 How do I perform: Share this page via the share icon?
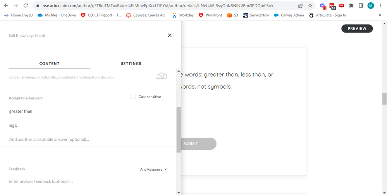click(300, 5)
